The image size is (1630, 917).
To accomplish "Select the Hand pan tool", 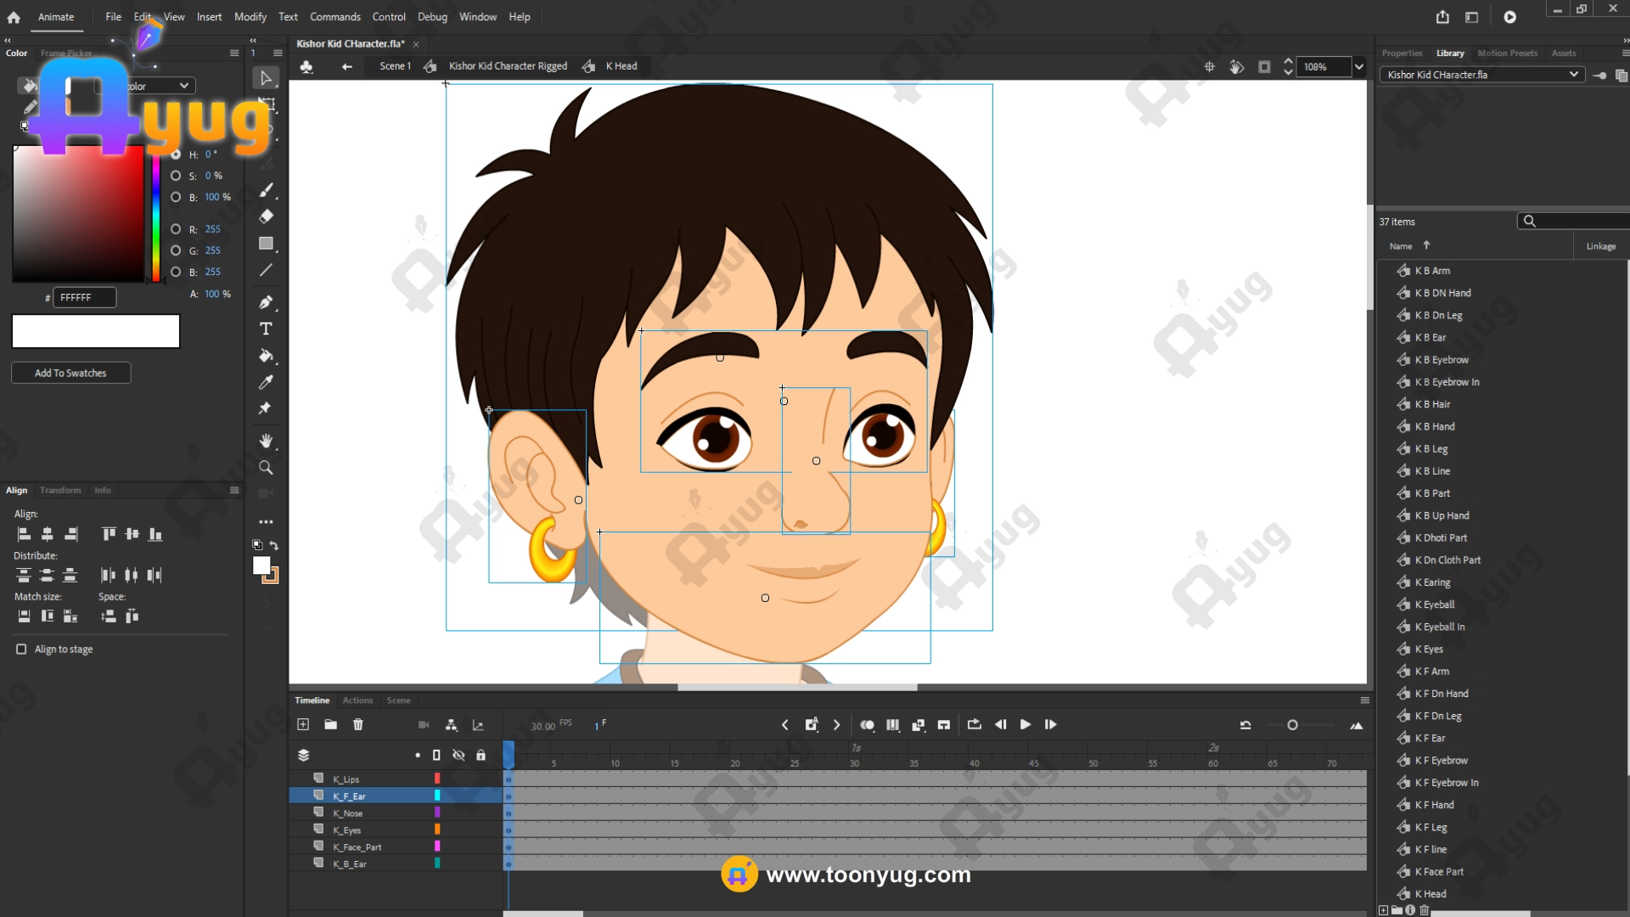I will click(x=266, y=441).
